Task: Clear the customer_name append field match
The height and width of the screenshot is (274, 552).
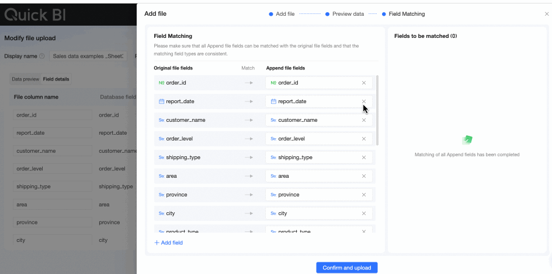Action: point(364,120)
